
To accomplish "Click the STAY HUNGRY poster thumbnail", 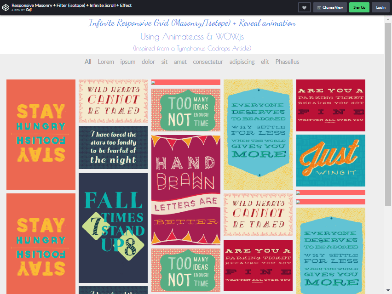I will click(x=40, y=134).
